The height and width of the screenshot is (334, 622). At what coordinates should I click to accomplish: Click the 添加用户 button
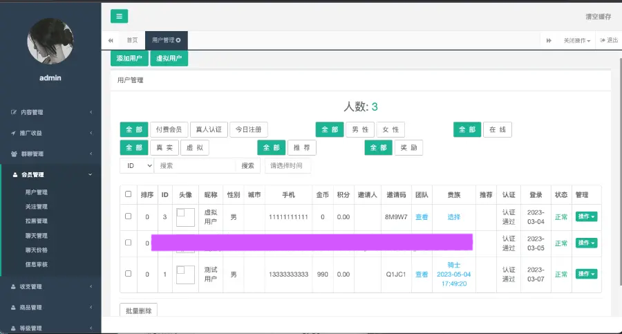coord(128,59)
